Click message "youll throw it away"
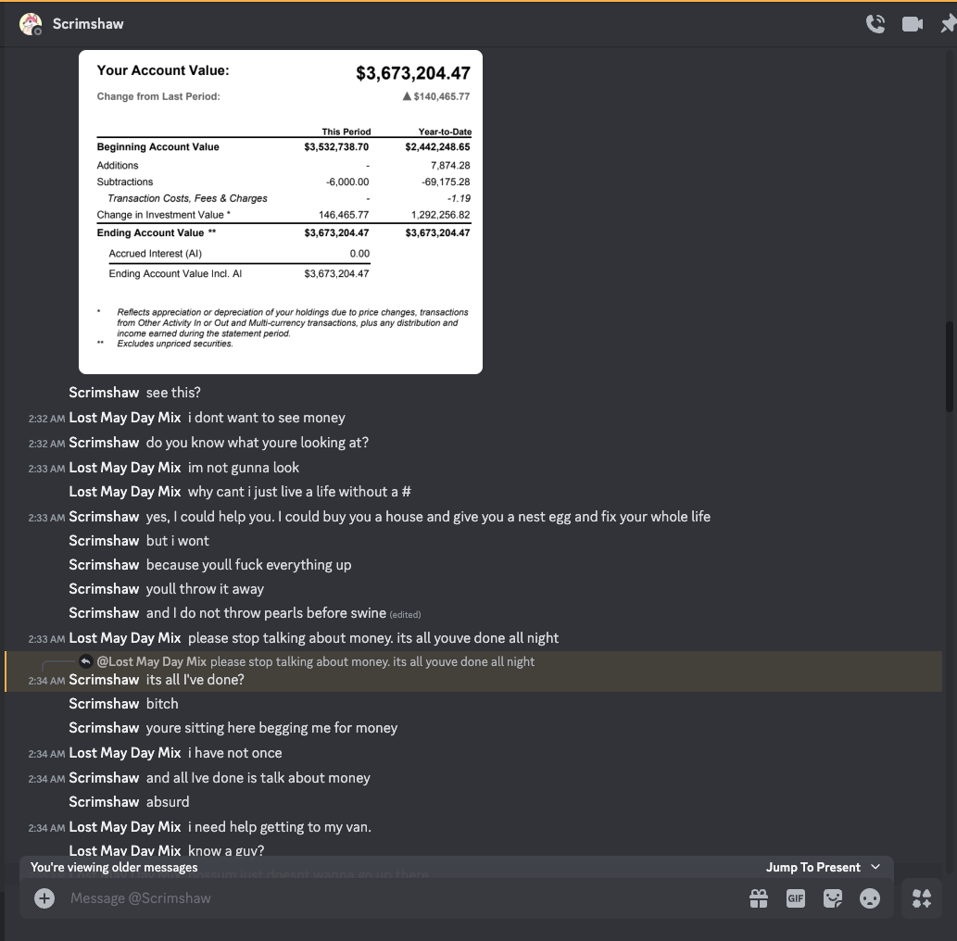Image resolution: width=957 pixels, height=941 pixels. (205, 589)
